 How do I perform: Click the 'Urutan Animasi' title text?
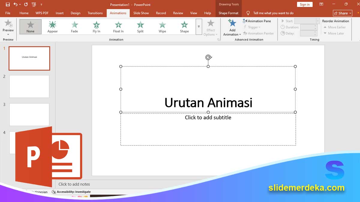(x=208, y=102)
